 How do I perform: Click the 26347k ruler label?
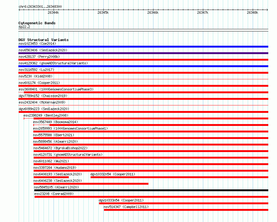tap(203, 12)
